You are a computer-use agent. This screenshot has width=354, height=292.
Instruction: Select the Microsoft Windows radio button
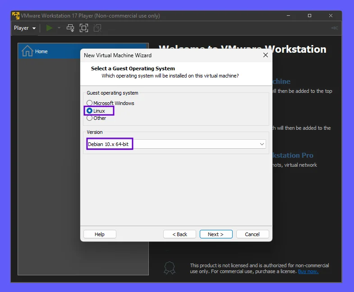point(89,103)
